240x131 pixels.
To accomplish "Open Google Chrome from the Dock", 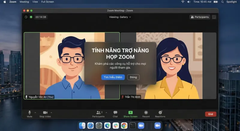I will 124,126.
